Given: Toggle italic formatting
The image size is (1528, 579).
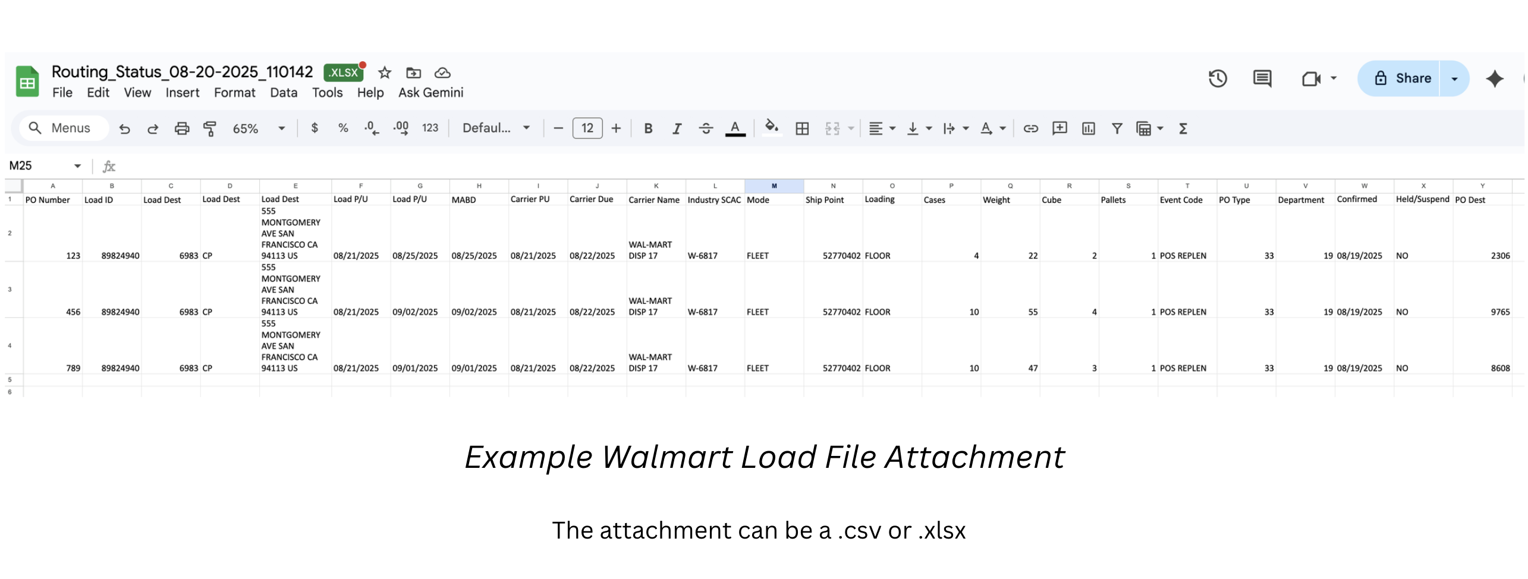Looking at the screenshot, I should [677, 128].
